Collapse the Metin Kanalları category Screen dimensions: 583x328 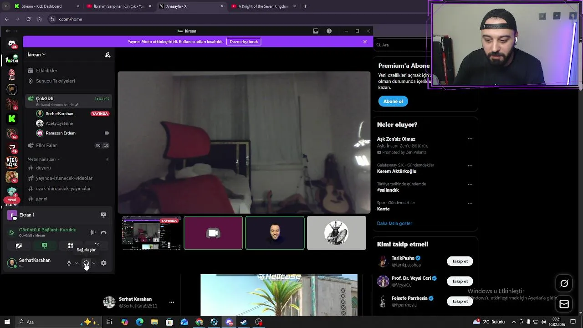coord(44,159)
